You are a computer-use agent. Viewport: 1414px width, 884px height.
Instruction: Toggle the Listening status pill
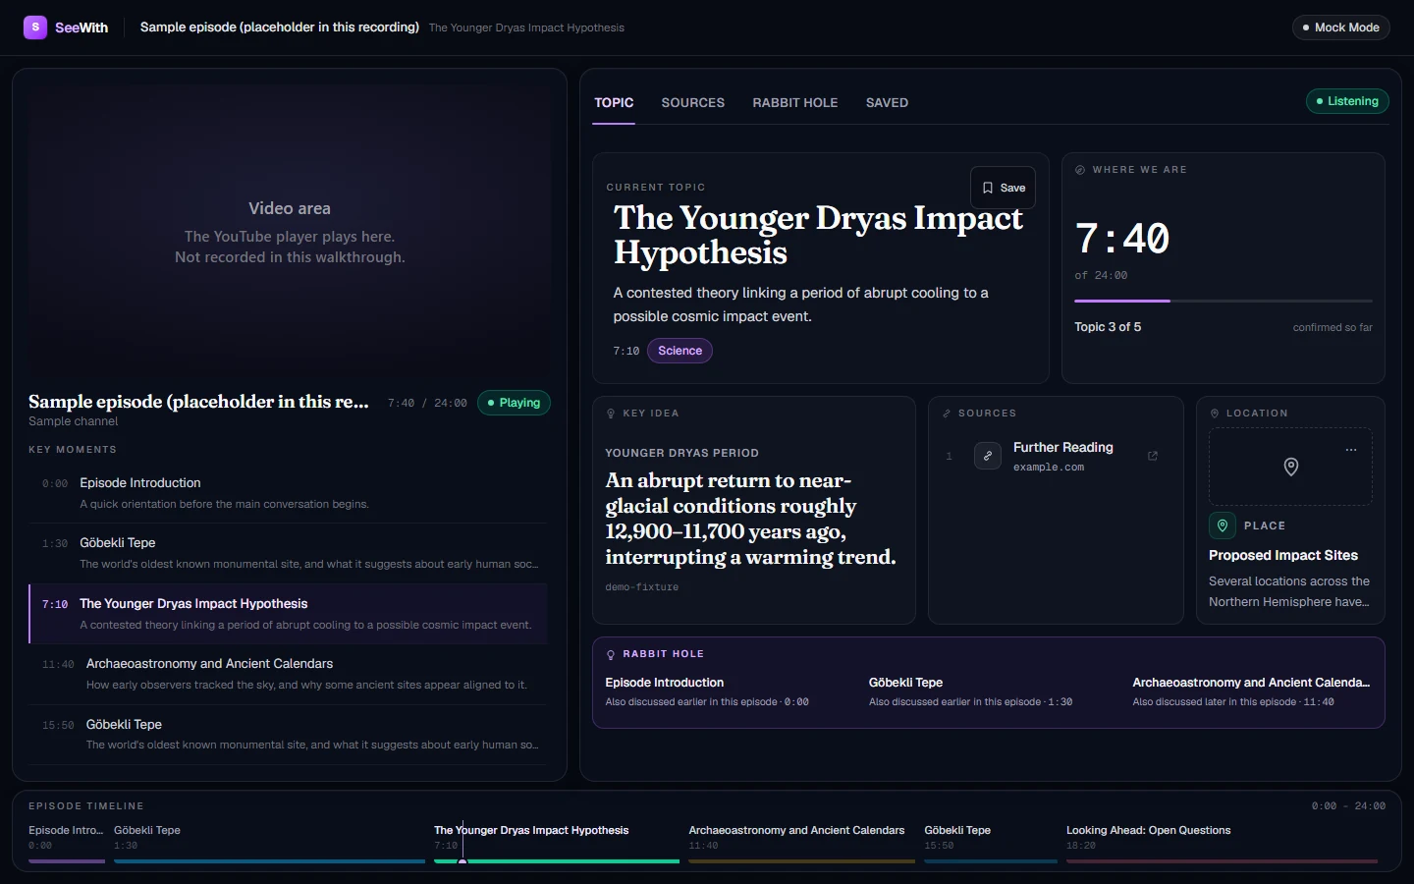coord(1347,101)
